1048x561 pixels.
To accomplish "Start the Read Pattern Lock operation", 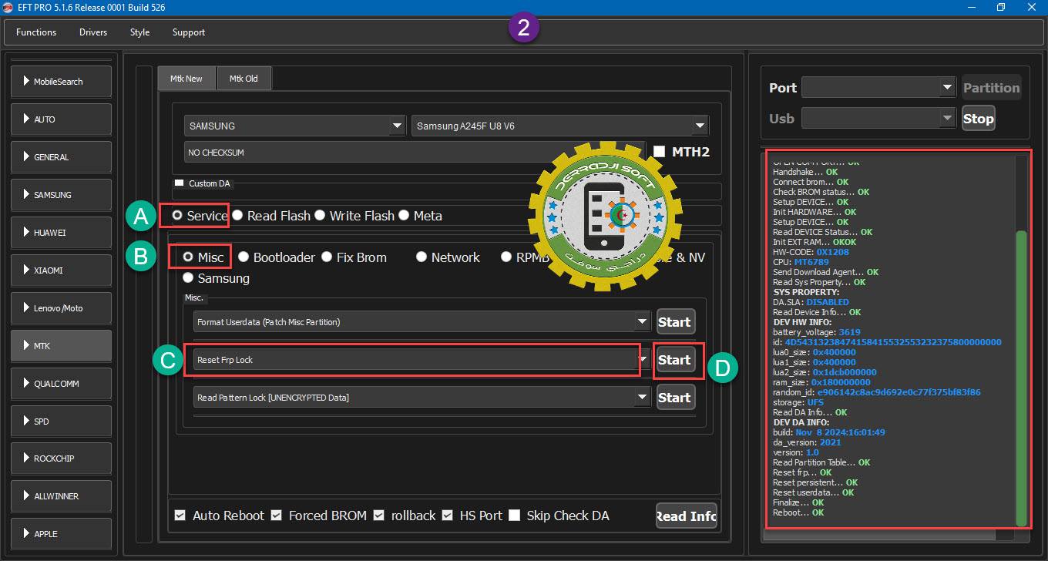I will (x=674, y=398).
